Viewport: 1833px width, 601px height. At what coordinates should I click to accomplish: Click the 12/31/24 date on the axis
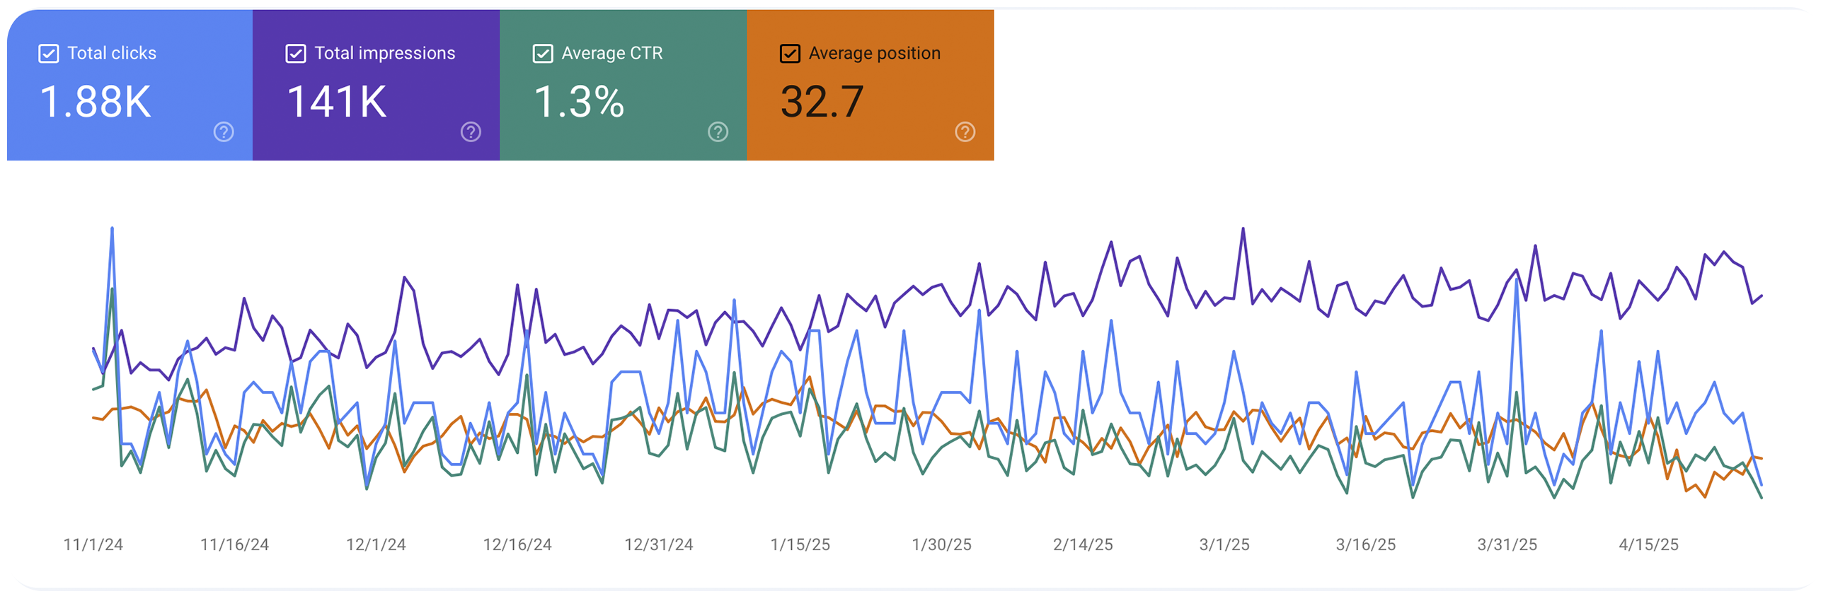click(658, 545)
